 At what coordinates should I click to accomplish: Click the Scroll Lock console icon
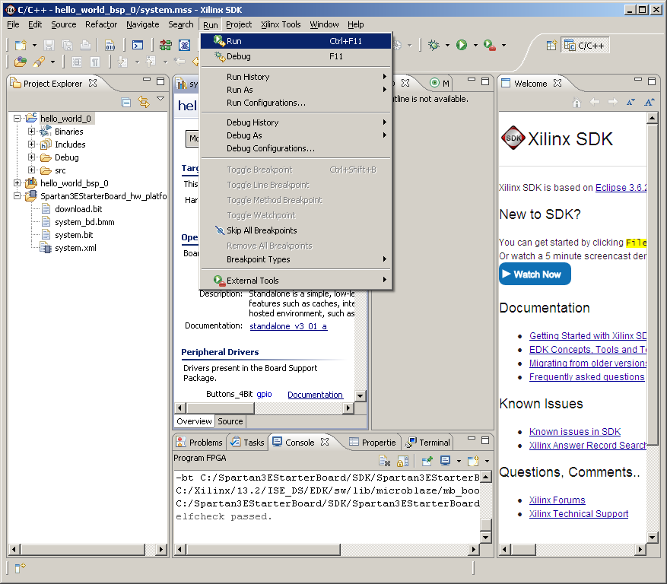402,461
